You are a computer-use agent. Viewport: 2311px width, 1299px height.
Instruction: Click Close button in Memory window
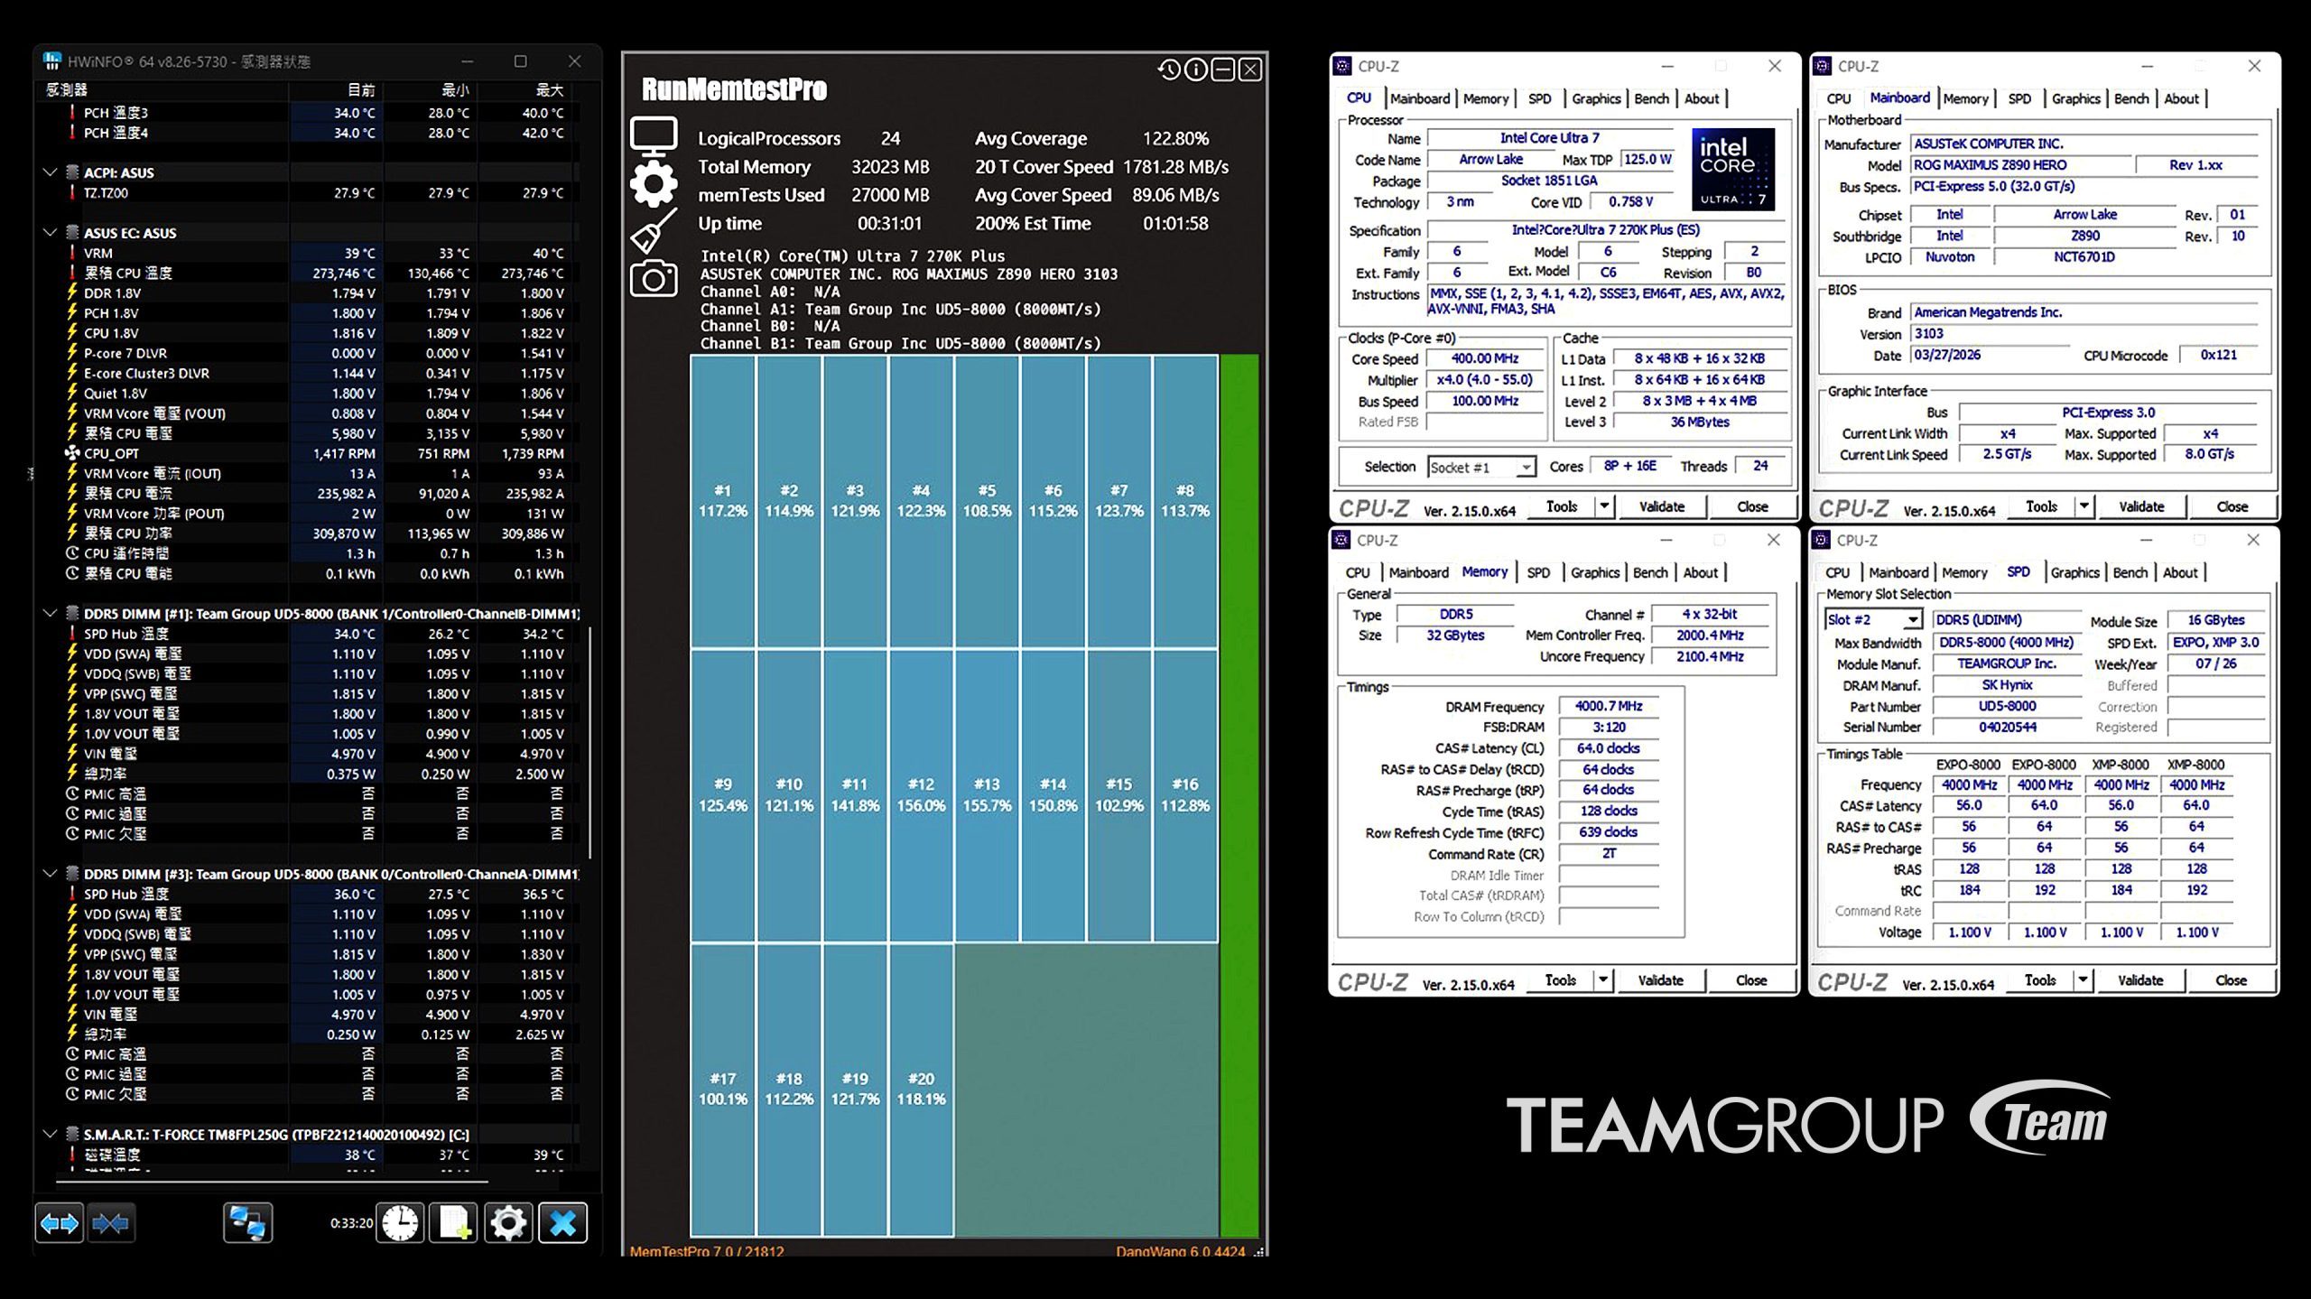1751,980
